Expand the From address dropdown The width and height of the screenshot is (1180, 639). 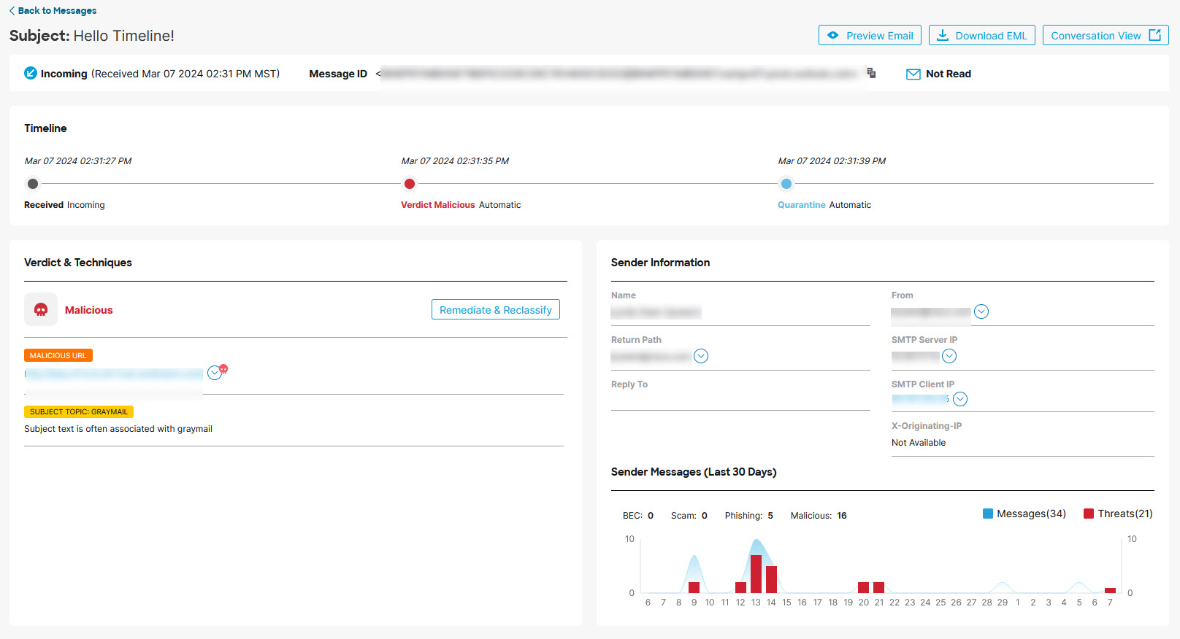click(x=981, y=311)
